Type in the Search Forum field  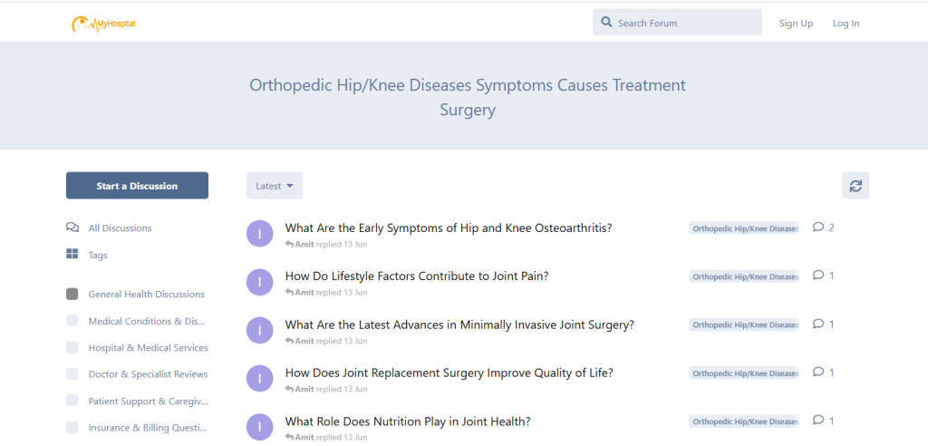tap(685, 24)
